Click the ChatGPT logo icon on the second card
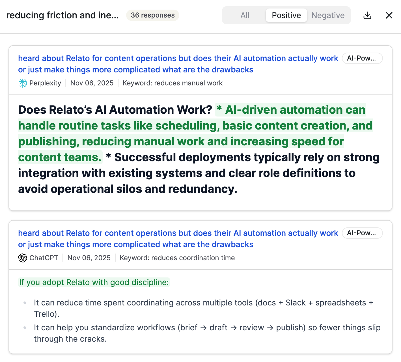 point(22,258)
